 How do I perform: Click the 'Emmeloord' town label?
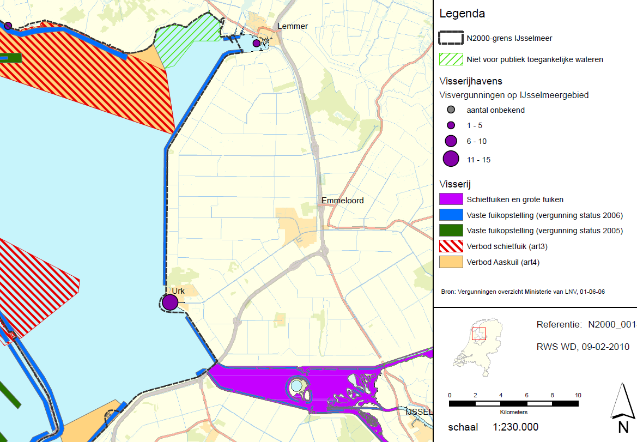tap(342, 200)
